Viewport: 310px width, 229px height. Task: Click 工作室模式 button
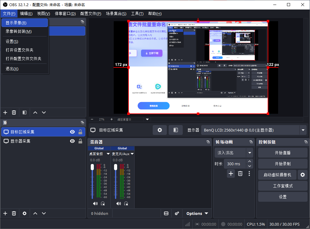click(283, 186)
